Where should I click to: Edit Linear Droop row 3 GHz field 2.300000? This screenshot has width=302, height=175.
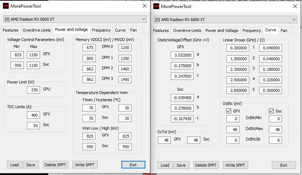point(238,69)
